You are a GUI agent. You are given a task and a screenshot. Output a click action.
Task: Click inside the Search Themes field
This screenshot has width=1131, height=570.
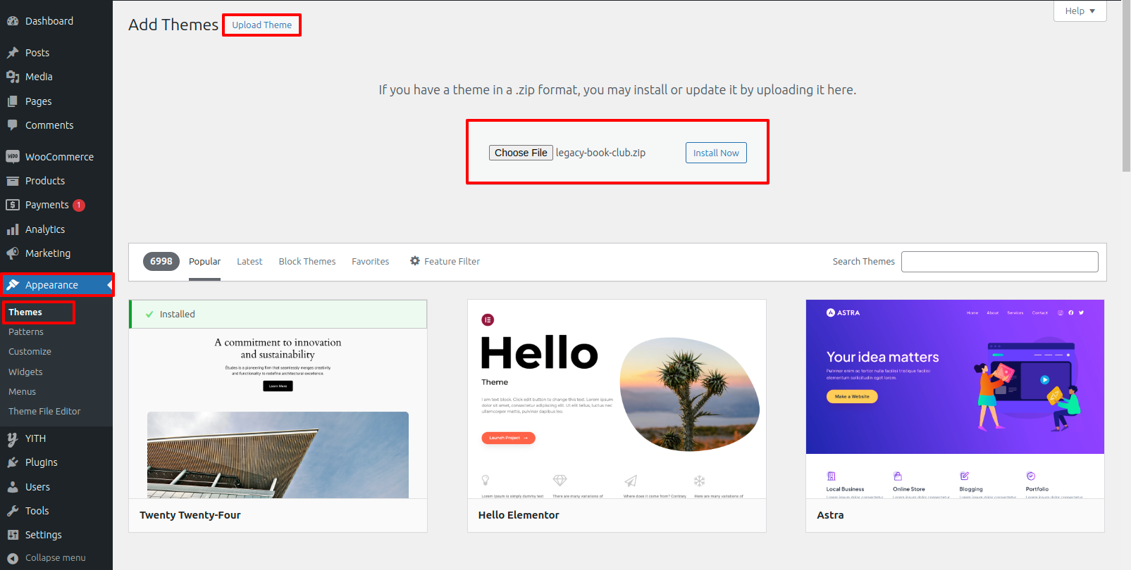tap(1000, 262)
